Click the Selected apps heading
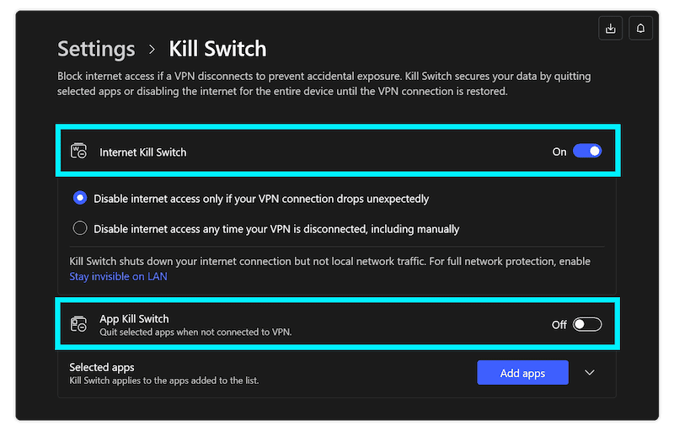 102,367
